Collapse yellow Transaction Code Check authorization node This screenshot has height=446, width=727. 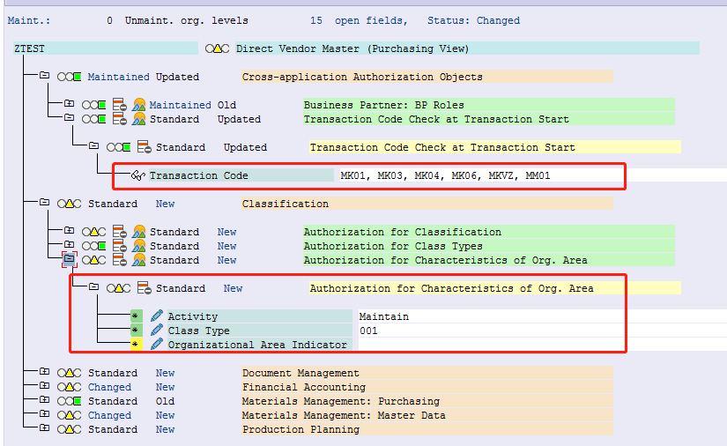pos(93,145)
